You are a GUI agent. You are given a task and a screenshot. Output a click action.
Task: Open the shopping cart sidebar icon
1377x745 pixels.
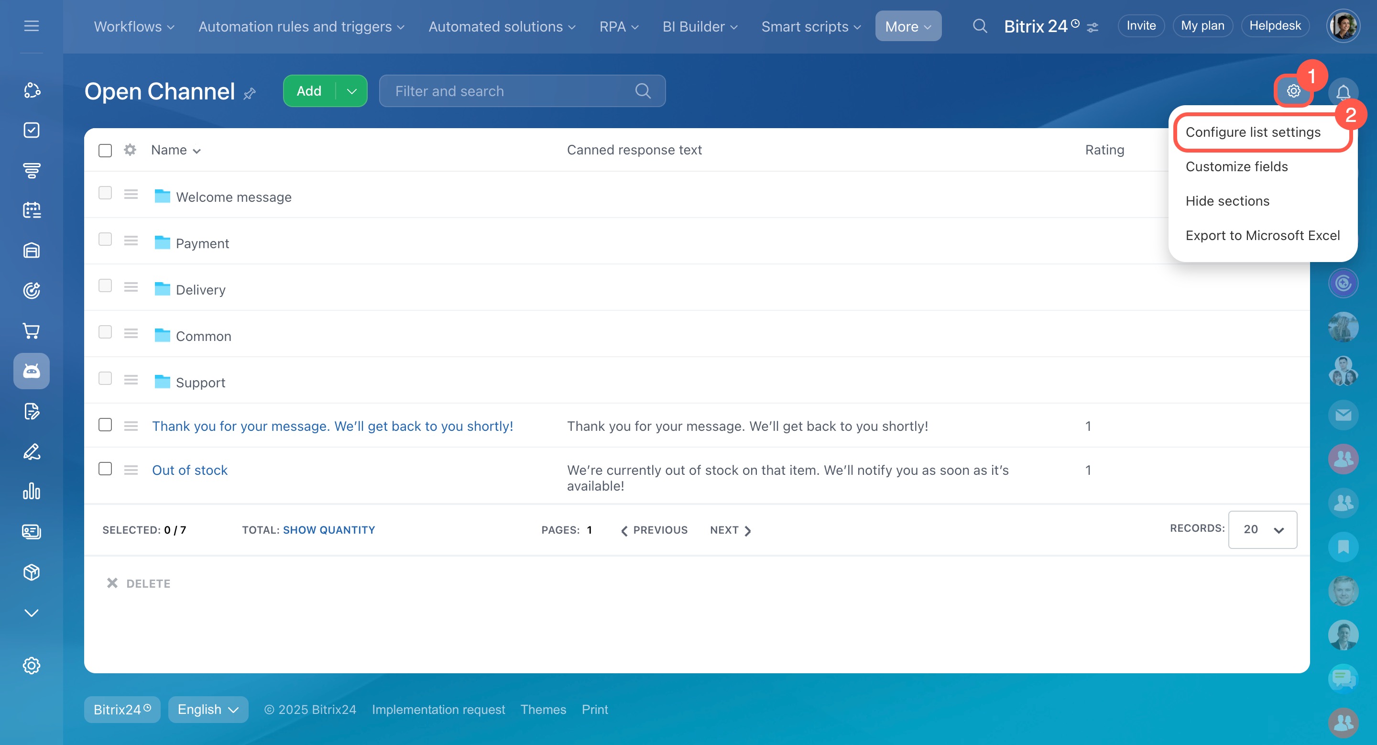click(x=32, y=331)
